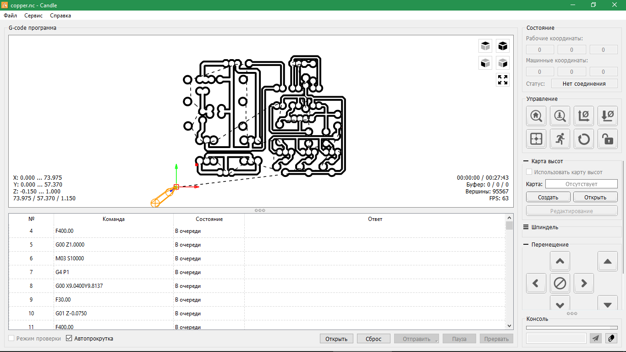Jog X right with the right chevron
The height and width of the screenshot is (352, 626).
point(584,283)
